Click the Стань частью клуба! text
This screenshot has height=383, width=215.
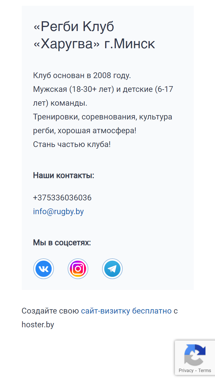[72, 144]
